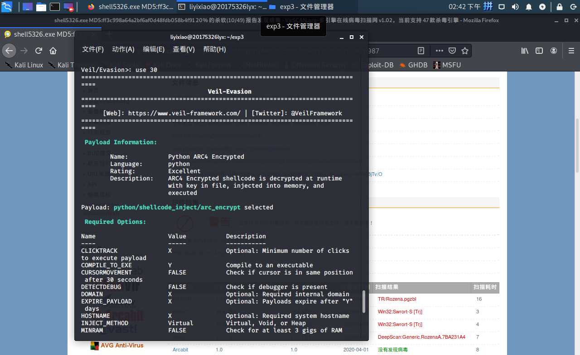Click veil-framework.com URL in terminal
580x355 pixels.
pyautogui.click(x=184, y=113)
